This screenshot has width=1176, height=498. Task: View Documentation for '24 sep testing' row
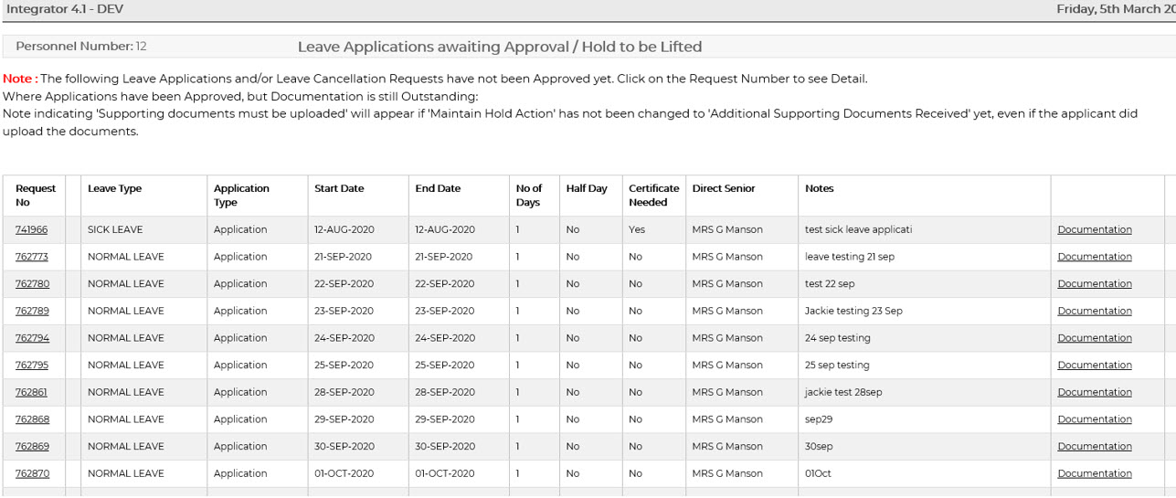[x=1094, y=338]
